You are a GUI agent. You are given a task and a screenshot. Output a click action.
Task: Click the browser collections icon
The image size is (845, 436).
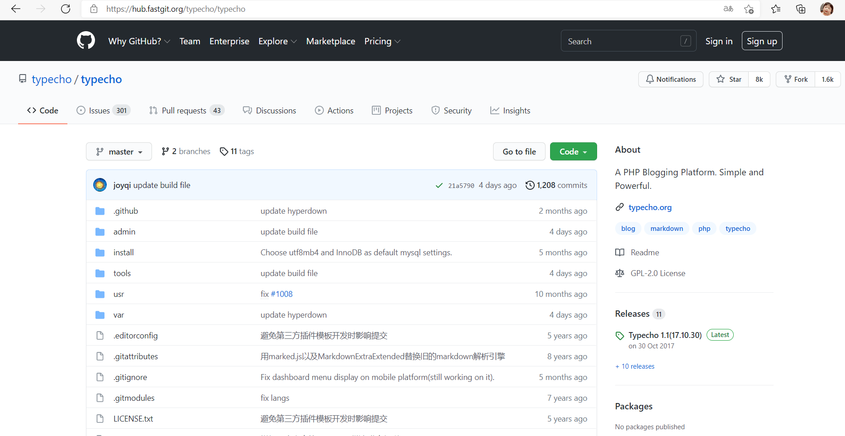point(801,9)
